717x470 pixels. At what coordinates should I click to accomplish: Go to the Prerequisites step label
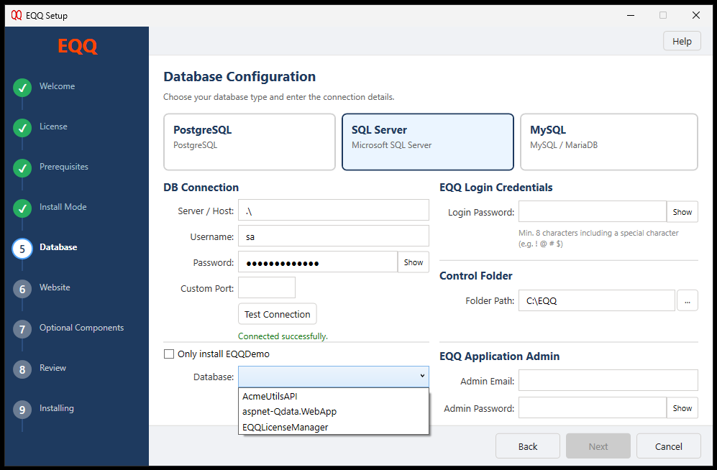tap(63, 167)
